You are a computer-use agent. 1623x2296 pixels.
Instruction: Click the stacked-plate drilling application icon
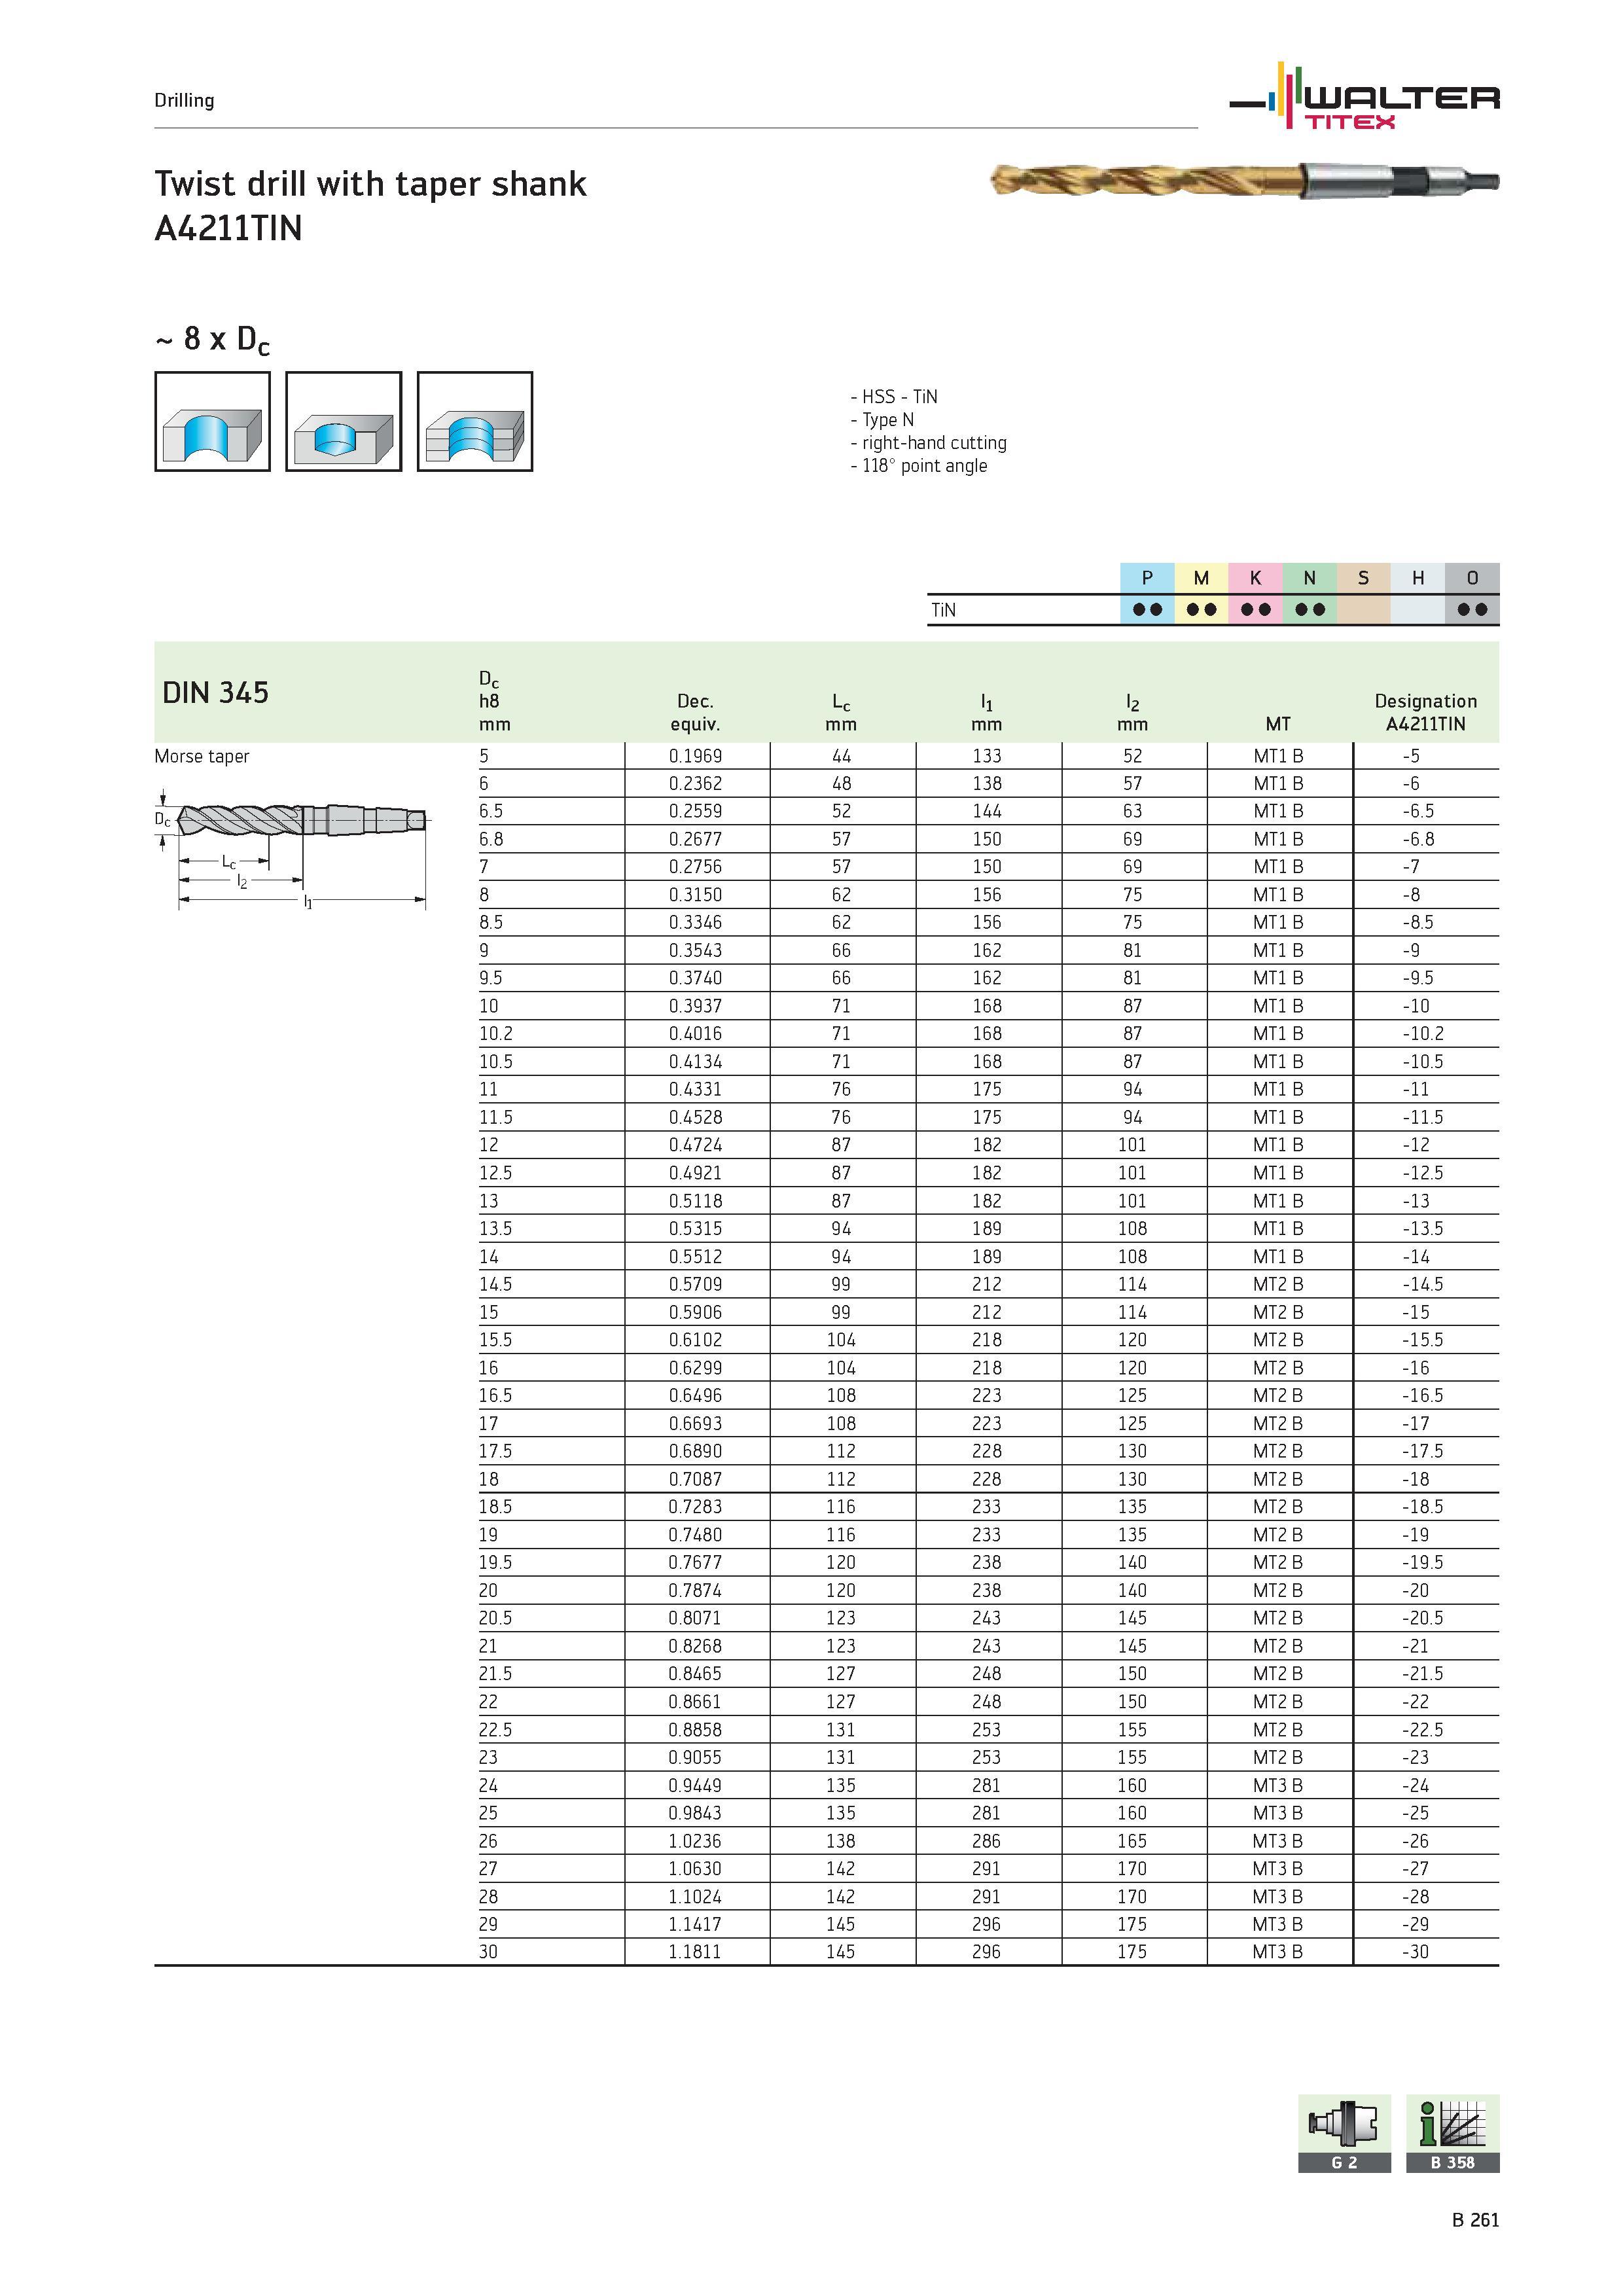475,421
